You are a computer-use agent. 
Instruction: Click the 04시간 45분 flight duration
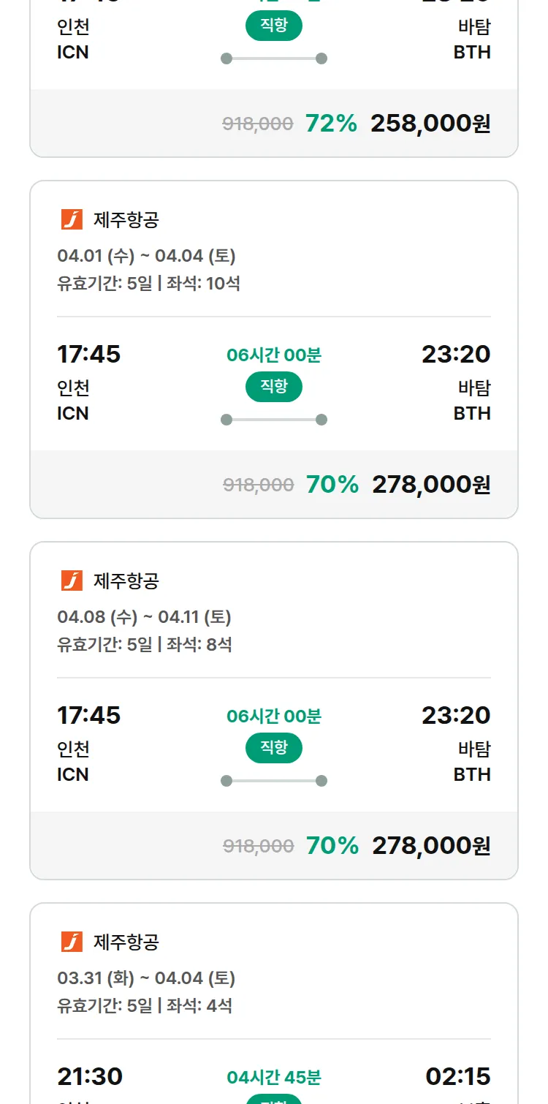[x=274, y=1078]
